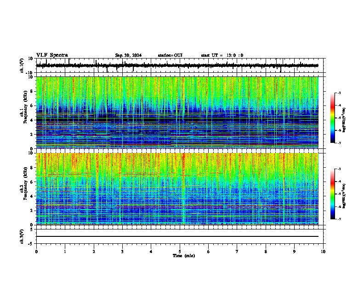The height and width of the screenshot is (282, 364).
Task: Click the "ch.1(V)" waveform axis label
Action: tap(22, 65)
